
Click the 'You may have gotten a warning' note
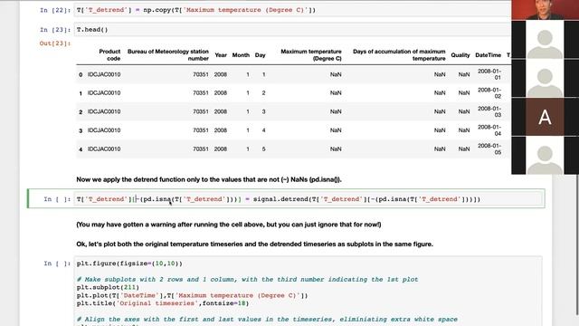[229, 225]
